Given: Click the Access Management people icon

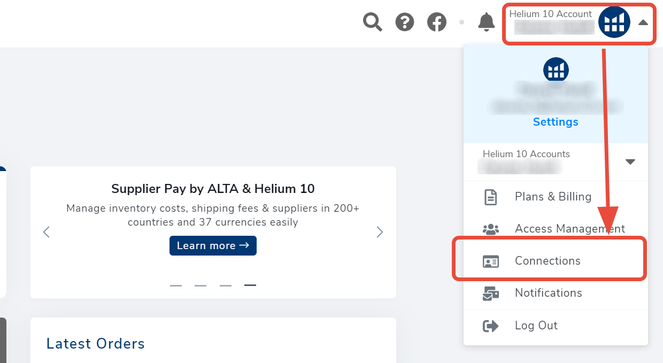Looking at the screenshot, I should (x=490, y=229).
